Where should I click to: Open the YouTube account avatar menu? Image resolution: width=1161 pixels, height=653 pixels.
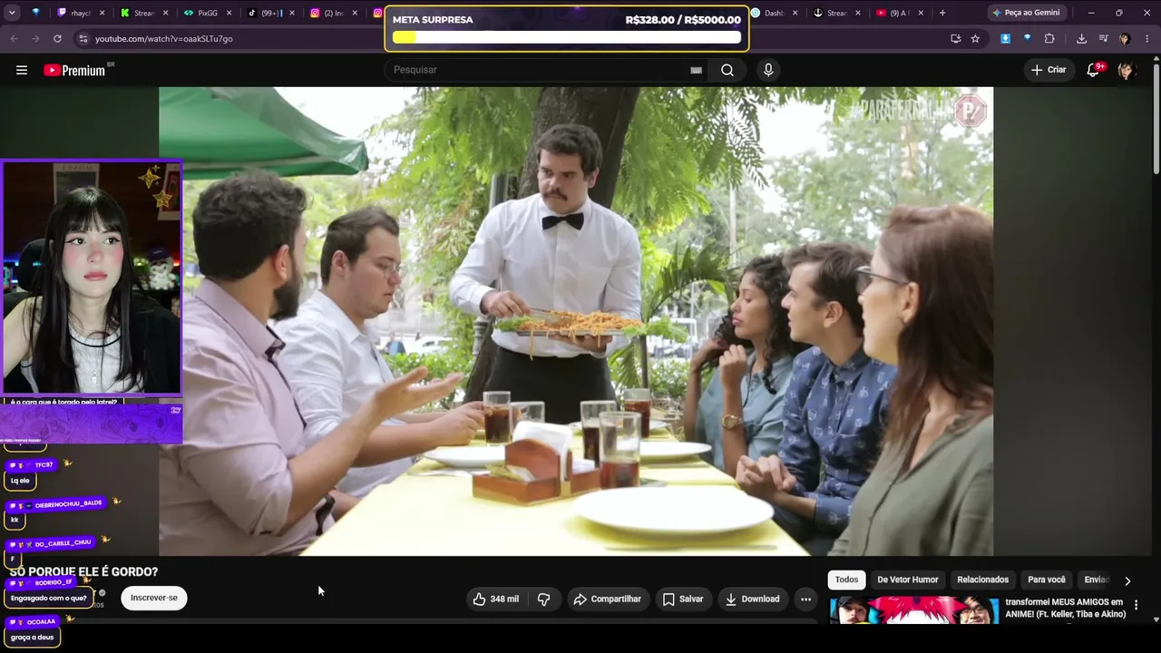tap(1127, 70)
